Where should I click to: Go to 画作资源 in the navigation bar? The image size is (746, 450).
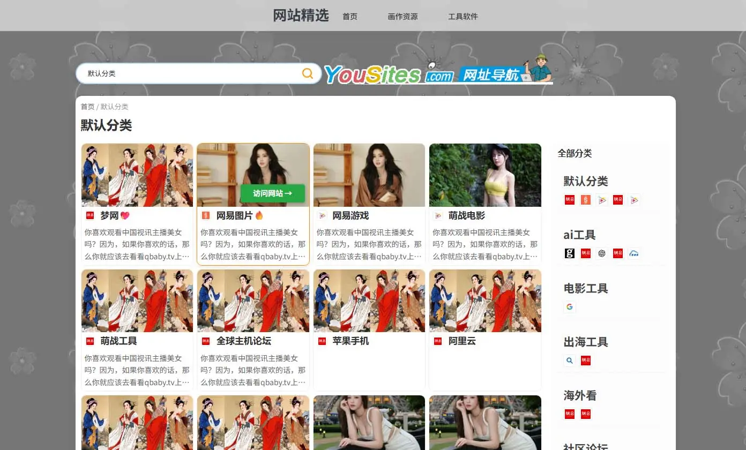click(402, 17)
